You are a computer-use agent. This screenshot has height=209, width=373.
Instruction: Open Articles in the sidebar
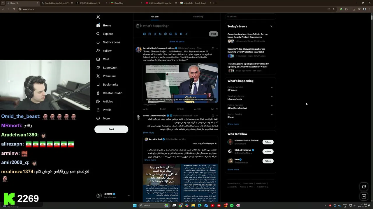coord(105,102)
